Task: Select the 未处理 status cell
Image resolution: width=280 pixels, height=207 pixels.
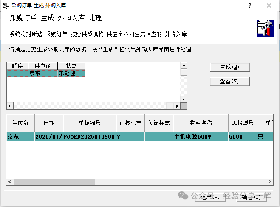Action: point(71,73)
